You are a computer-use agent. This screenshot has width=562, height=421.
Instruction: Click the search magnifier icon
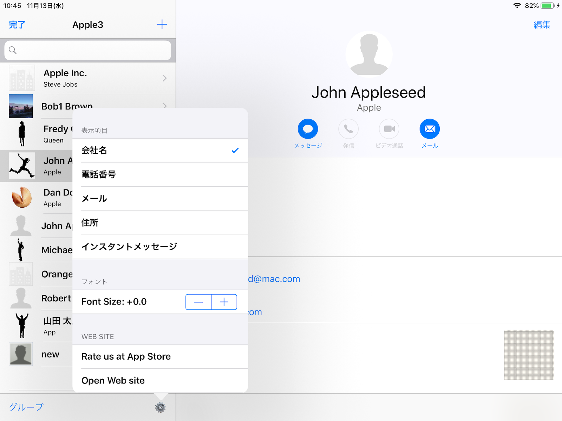13,50
